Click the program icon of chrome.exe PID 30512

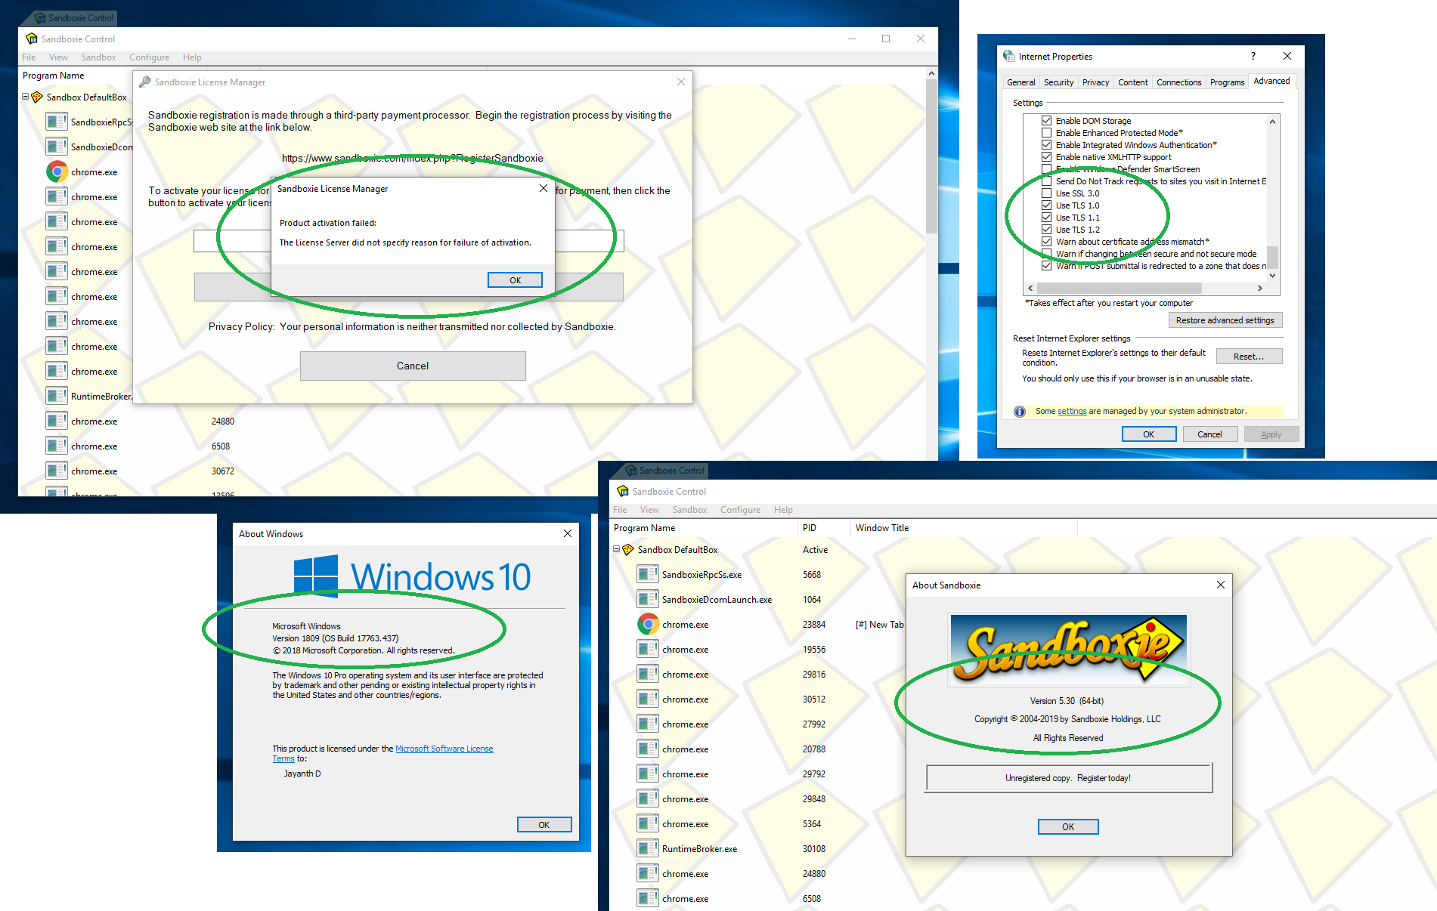pos(648,699)
